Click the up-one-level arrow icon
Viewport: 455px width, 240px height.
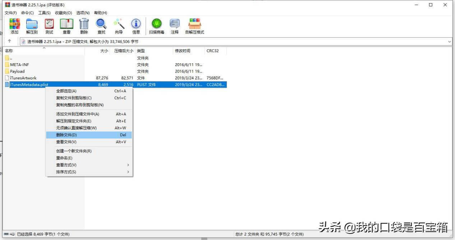[x=9, y=41]
